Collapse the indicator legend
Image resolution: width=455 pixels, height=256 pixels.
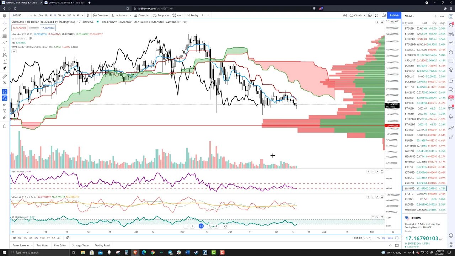(x=14, y=51)
